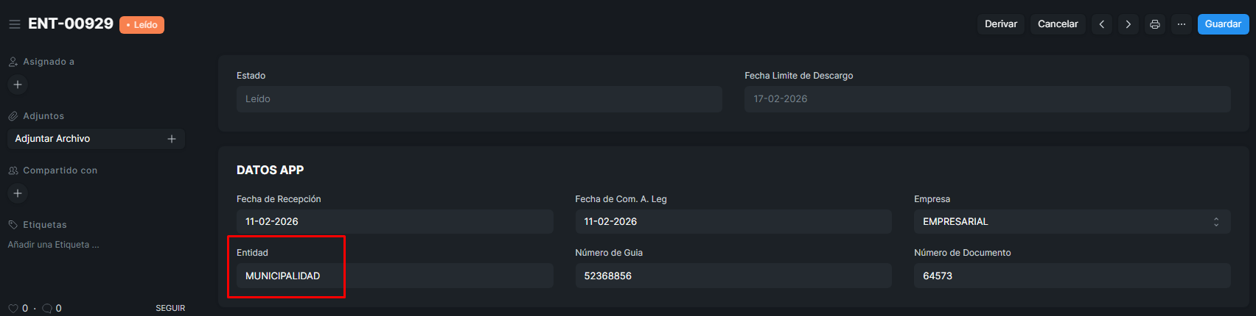Click the Añadir una Etiqueta field
The image size is (1256, 316).
(54, 245)
